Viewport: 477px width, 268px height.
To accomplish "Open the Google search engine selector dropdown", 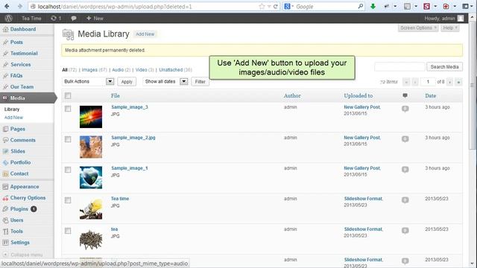I will tap(288, 7).
